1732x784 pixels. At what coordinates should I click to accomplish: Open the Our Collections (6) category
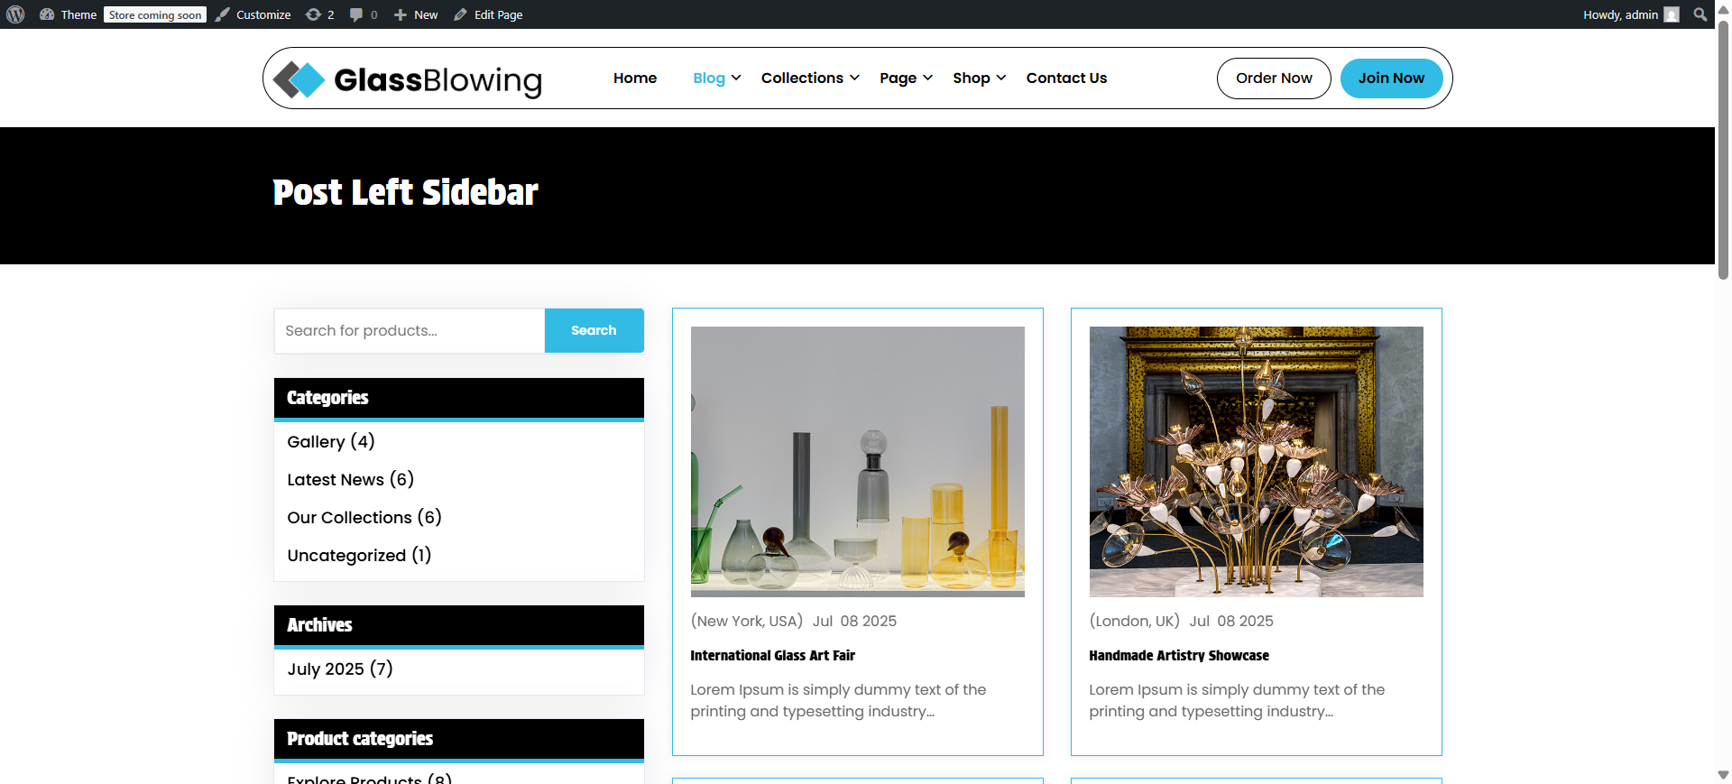(x=364, y=517)
